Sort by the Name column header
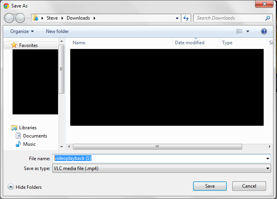Image resolution: width=277 pixels, height=199 pixels. 79,43
